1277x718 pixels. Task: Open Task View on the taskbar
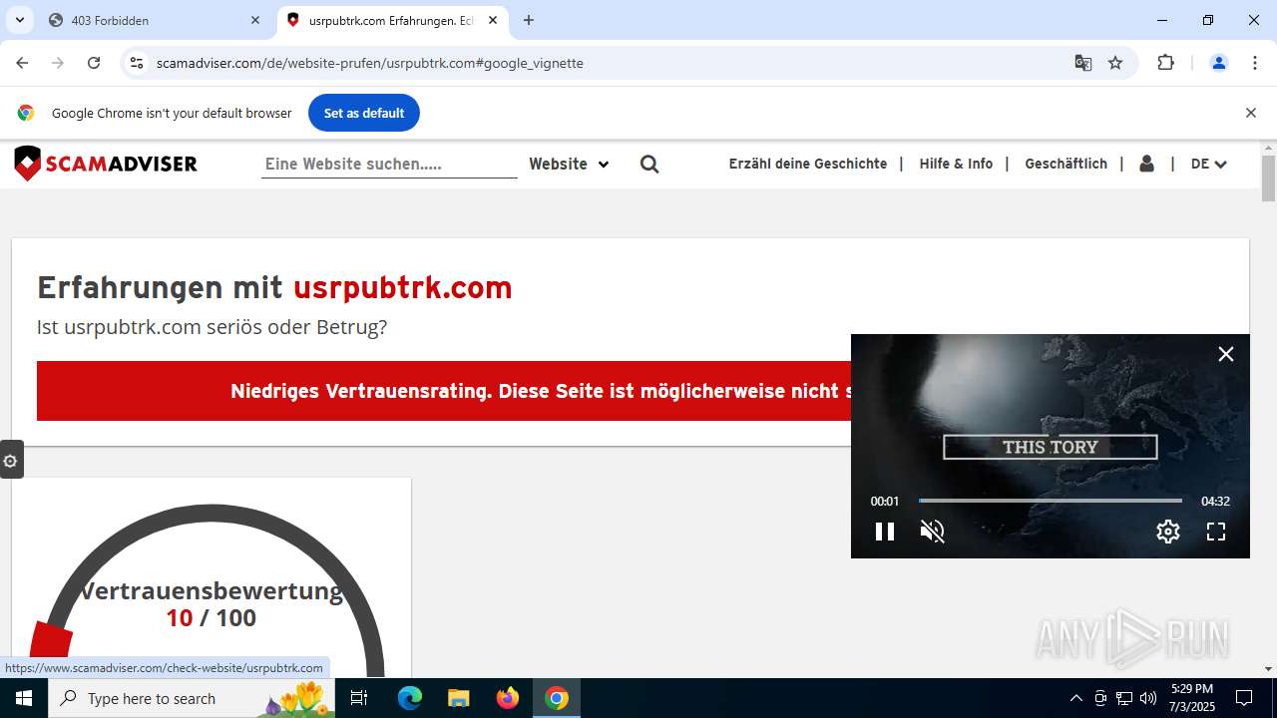click(x=359, y=698)
